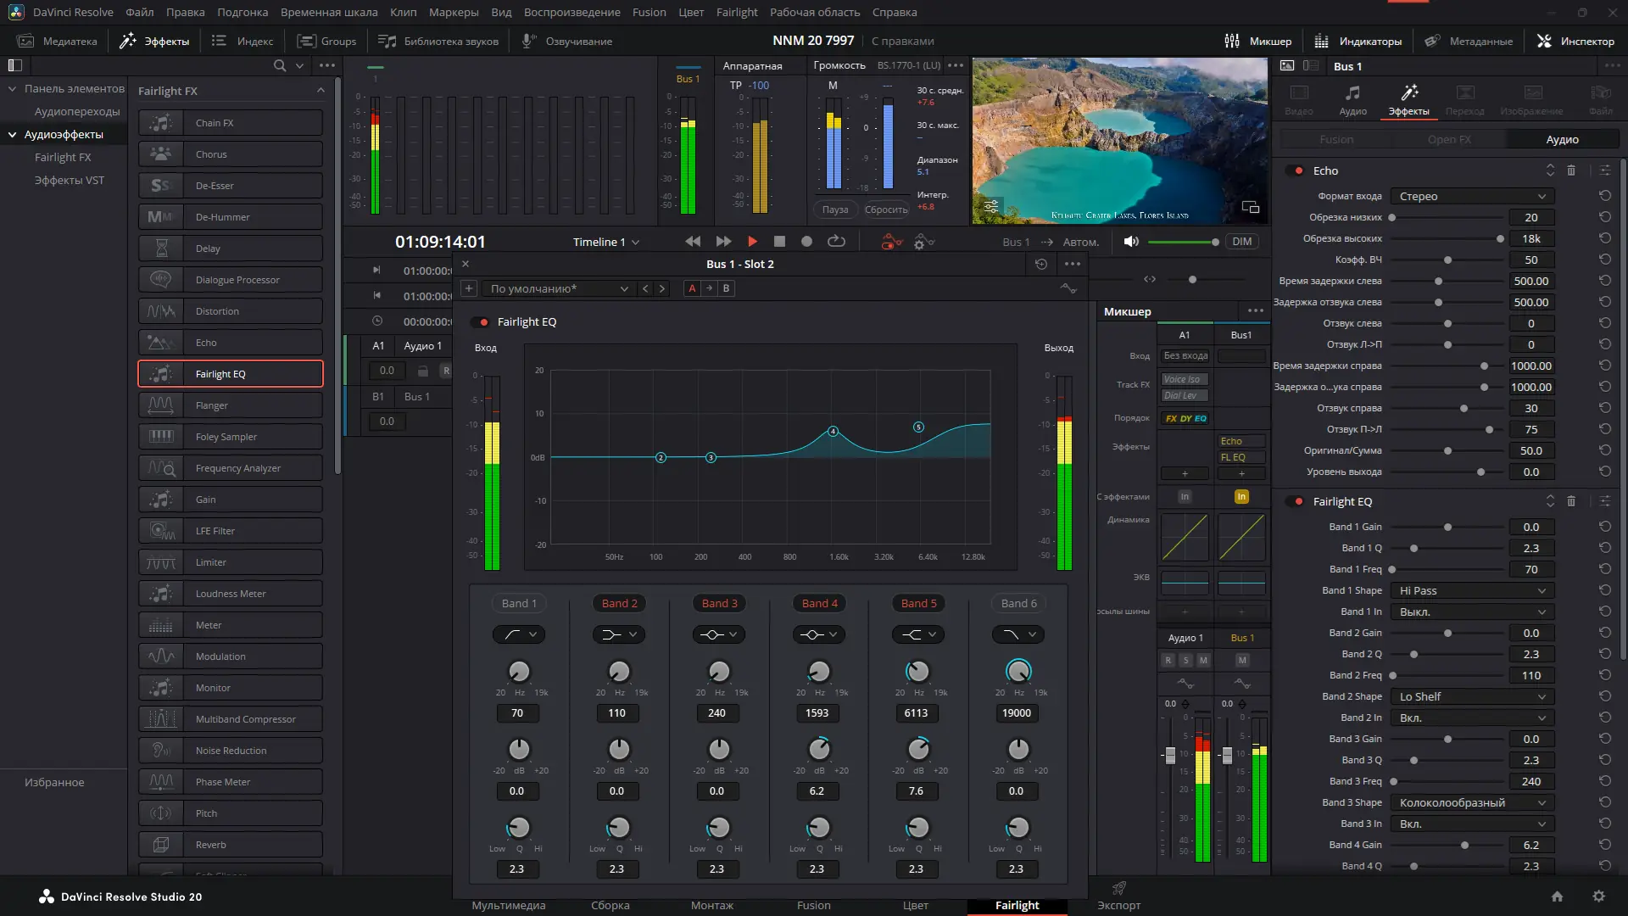The width and height of the screenshot is (1628, 916).
Task: Open the Инспектор panel
Action: (1575, 40)
